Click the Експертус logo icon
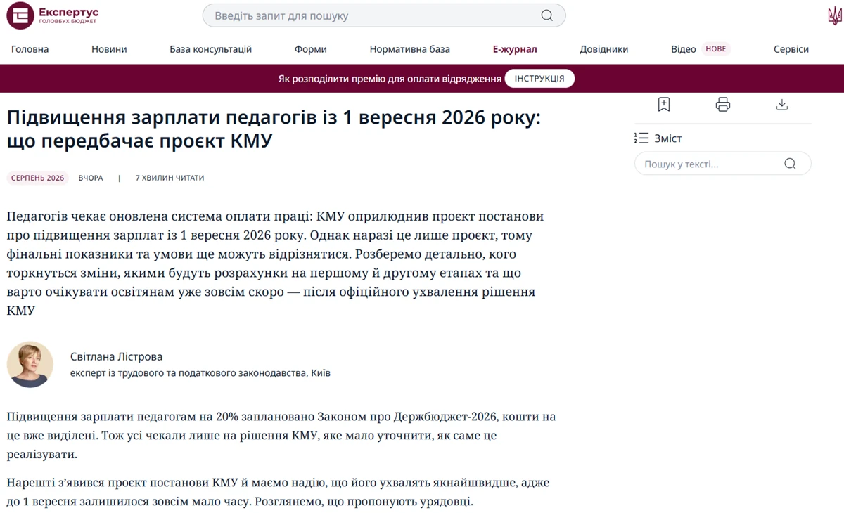This screenshot has height=513, width=844. coord(20,15)
